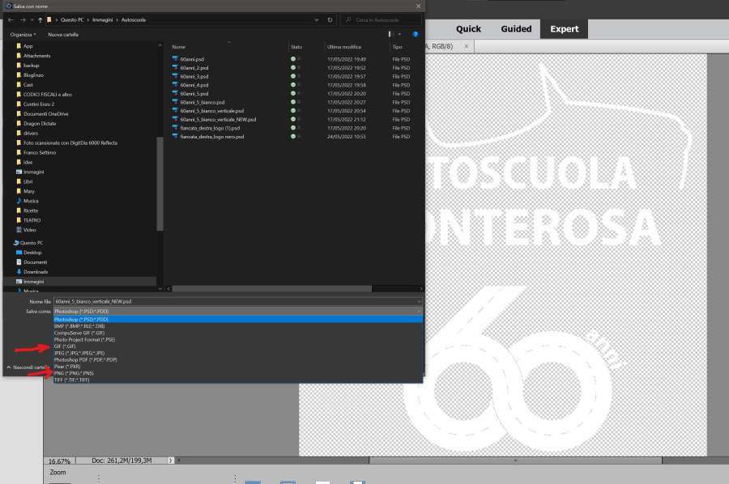729x484 pixels.
Task: Click the Up one level arrow
Action: (x=40, y=19)
